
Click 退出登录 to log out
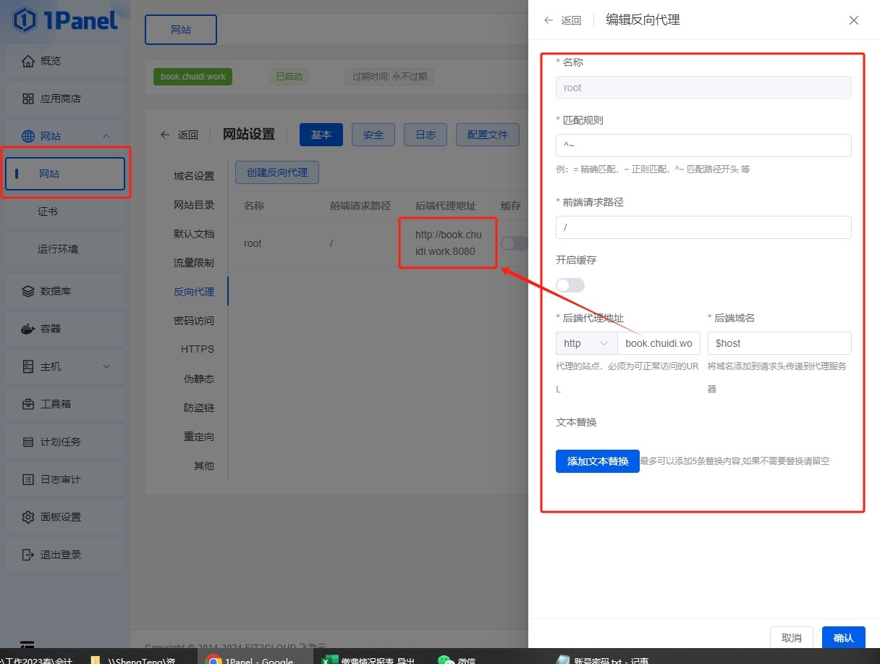pyautogui.click(x=65, y=555)
